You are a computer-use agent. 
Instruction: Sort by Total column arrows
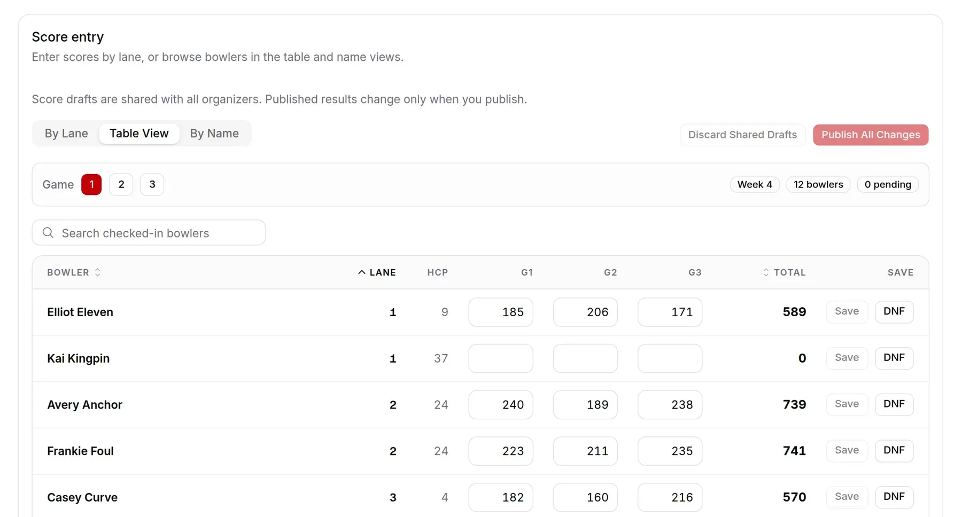766,272
